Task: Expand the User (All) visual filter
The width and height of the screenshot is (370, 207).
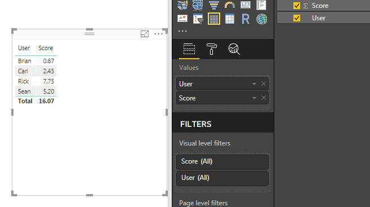Action: pyautogui.click(x=222, y=178)
